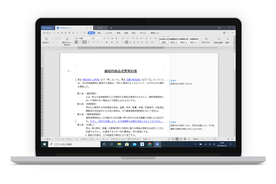The width and height of the screenshot is (276, 184).
Task: Open the セクション ribbon tab
Action: point(143,33)
